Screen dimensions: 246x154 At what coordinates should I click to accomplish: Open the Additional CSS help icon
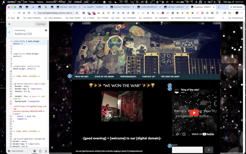pyautogui.click(x=46, y=30)
